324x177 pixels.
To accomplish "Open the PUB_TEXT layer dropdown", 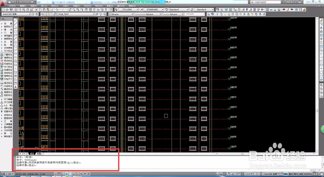I will [94, 14].
